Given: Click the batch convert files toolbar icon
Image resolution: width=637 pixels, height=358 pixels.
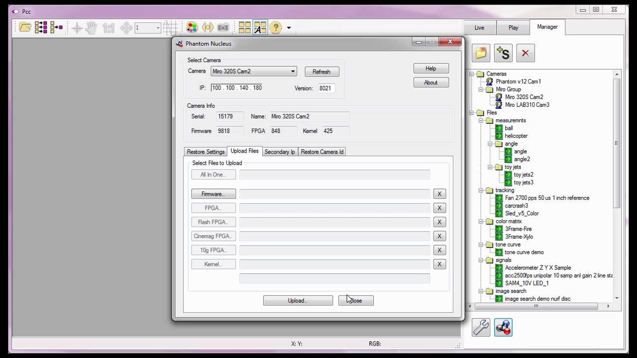Looking at the screenshot, I should (41, 27).
